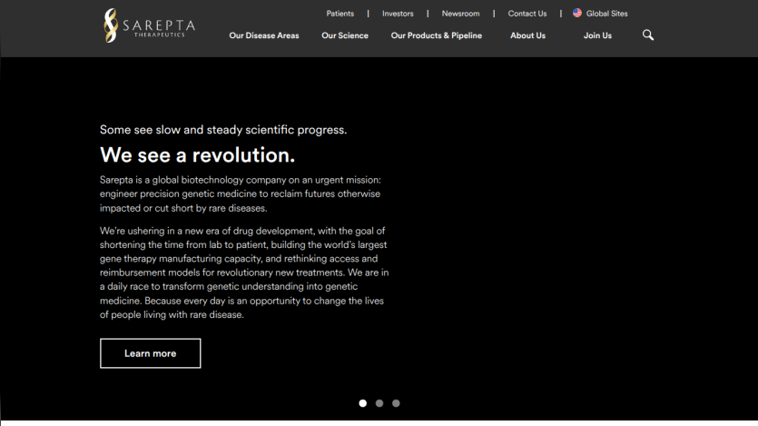Select the Join Us menu item
The height and width of the screenshot is (426, 758).
coord(597,35)
